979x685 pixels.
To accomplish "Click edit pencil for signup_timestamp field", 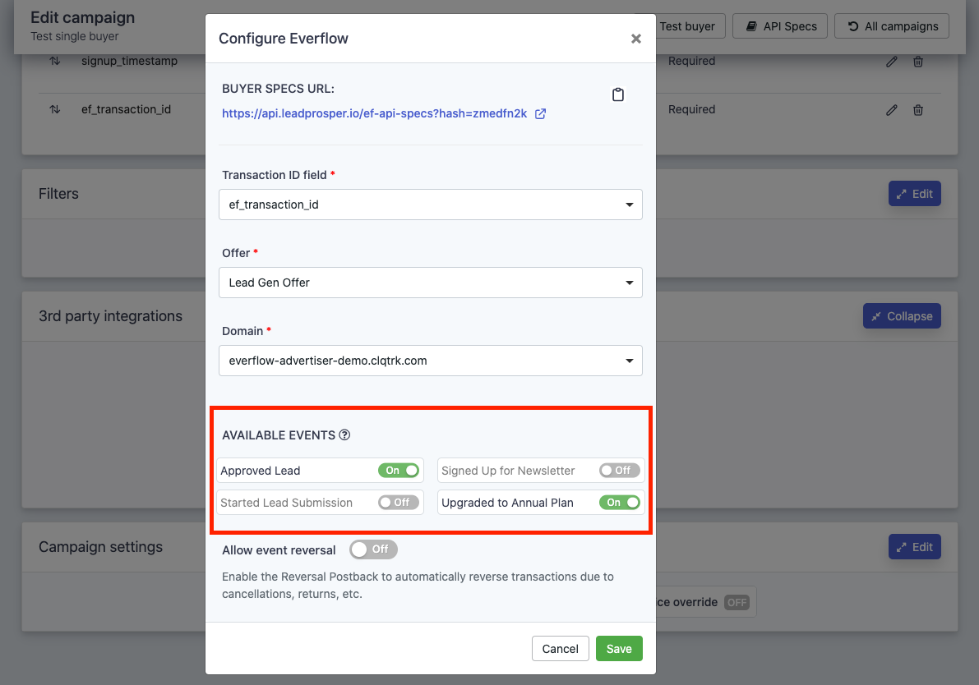I will (x=892, y=62).
